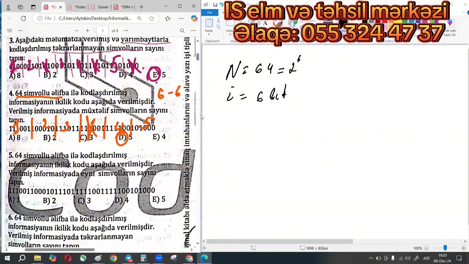Open the ellipsis menu after 'of 8'
469x264 pixels.
tap(126, 31)
